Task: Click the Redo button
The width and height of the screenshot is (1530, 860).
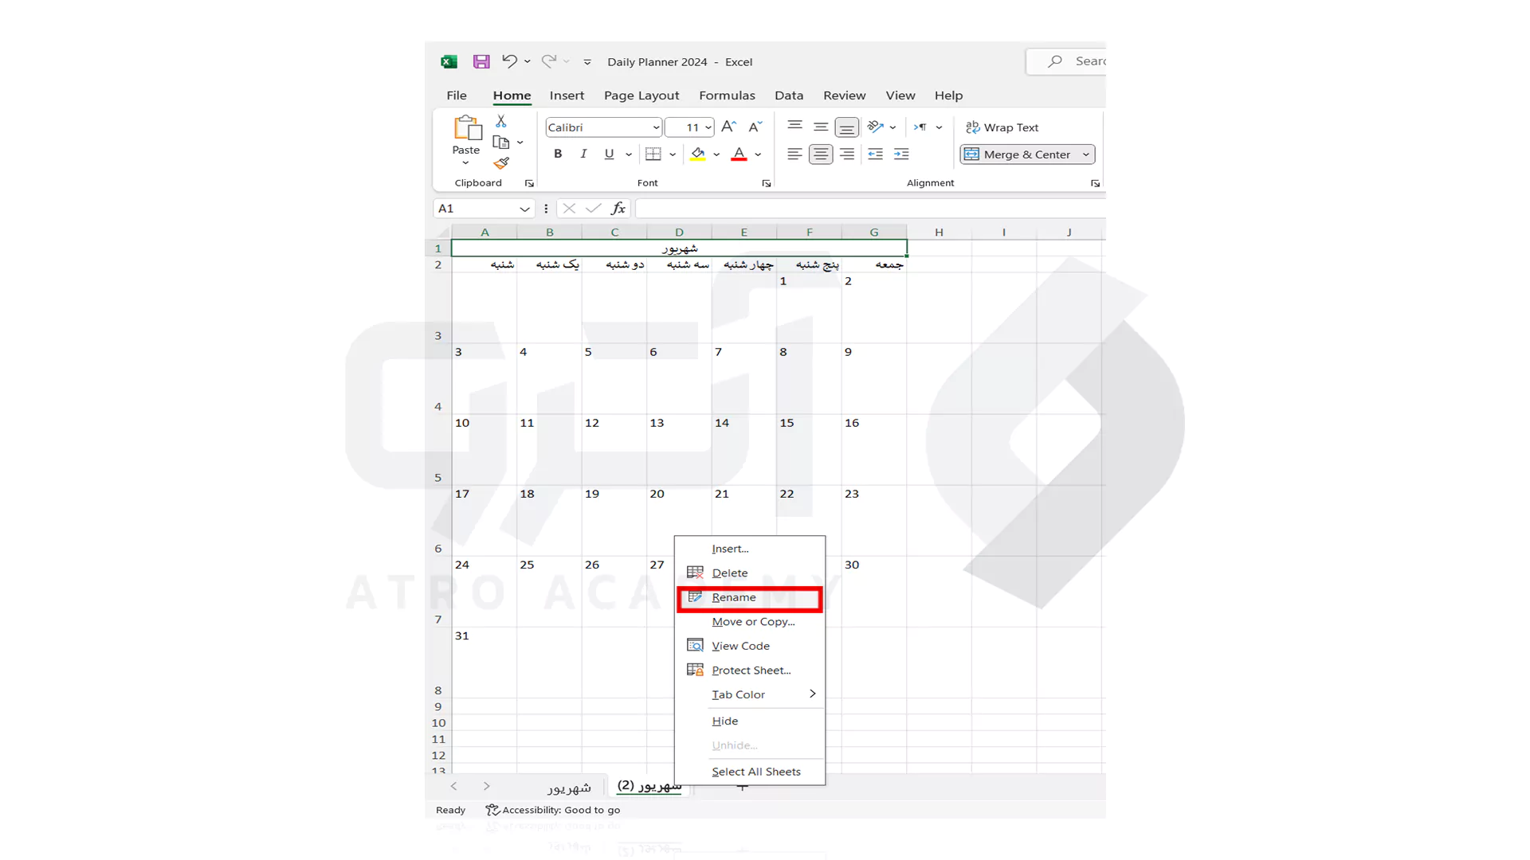Action: tap(548, 61)
